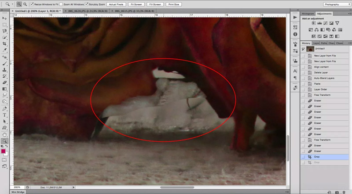
Task: Uncheck Resize Windows to Fit
Action: pos(32,4)
